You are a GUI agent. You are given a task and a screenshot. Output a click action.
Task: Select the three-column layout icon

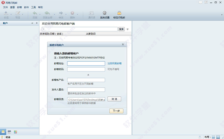pos(218,137)
